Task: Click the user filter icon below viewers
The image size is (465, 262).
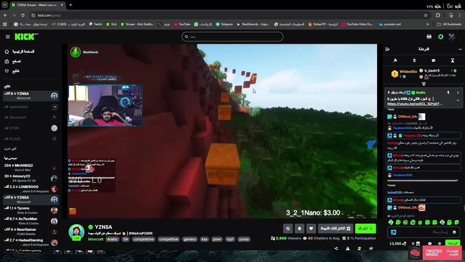Action: 359,249
